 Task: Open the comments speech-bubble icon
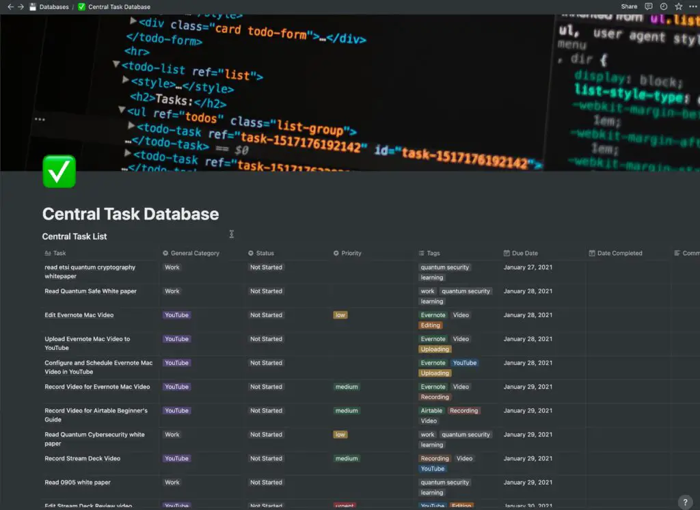(649, 7)
